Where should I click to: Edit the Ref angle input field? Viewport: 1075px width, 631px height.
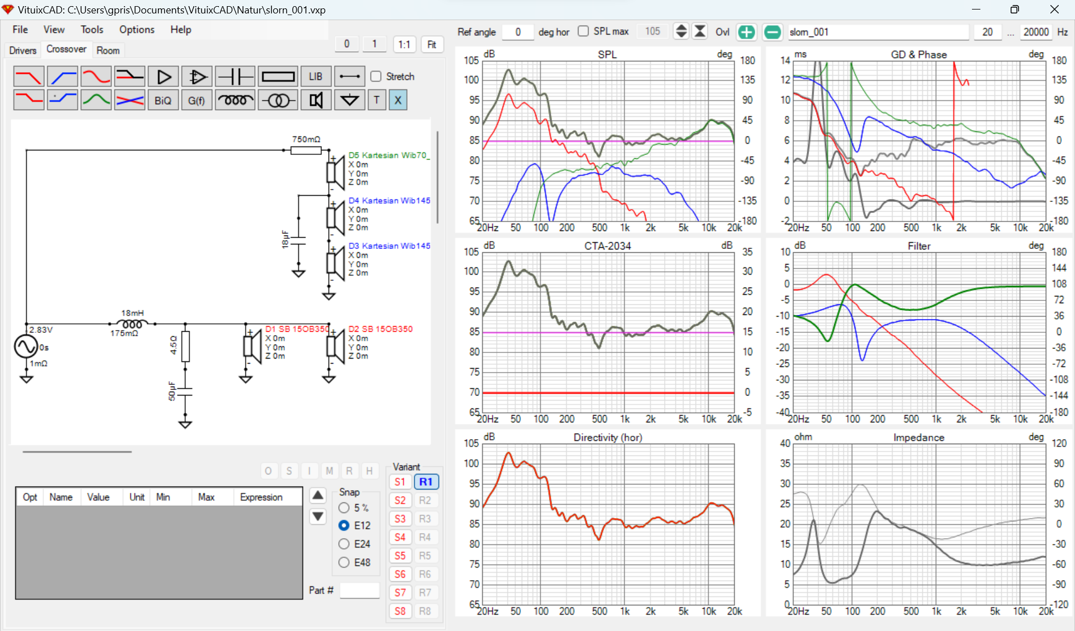pos(518,32)
